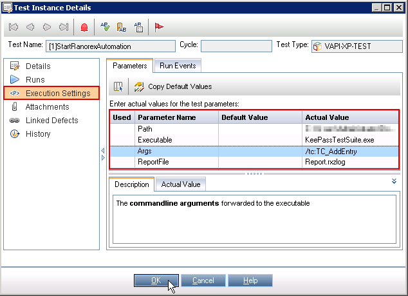Click the Cycle input field

(x=236, y=46)
